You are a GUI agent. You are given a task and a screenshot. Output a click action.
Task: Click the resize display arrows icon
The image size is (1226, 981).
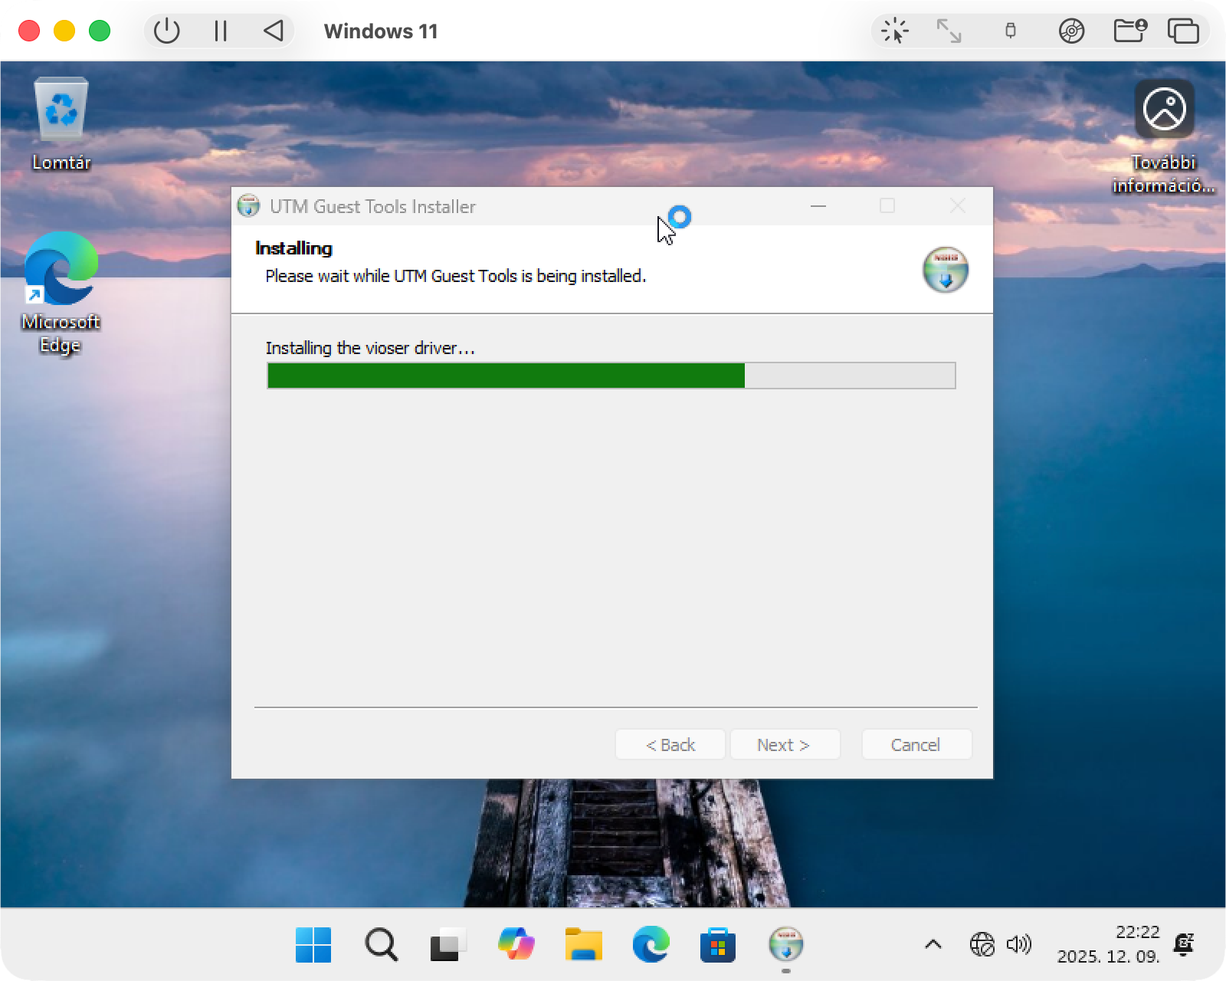pos(949,31)
